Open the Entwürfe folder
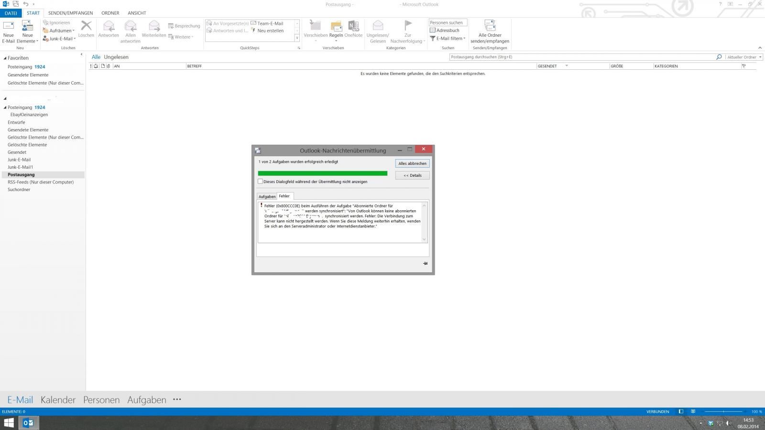 (x=16, y=122)
